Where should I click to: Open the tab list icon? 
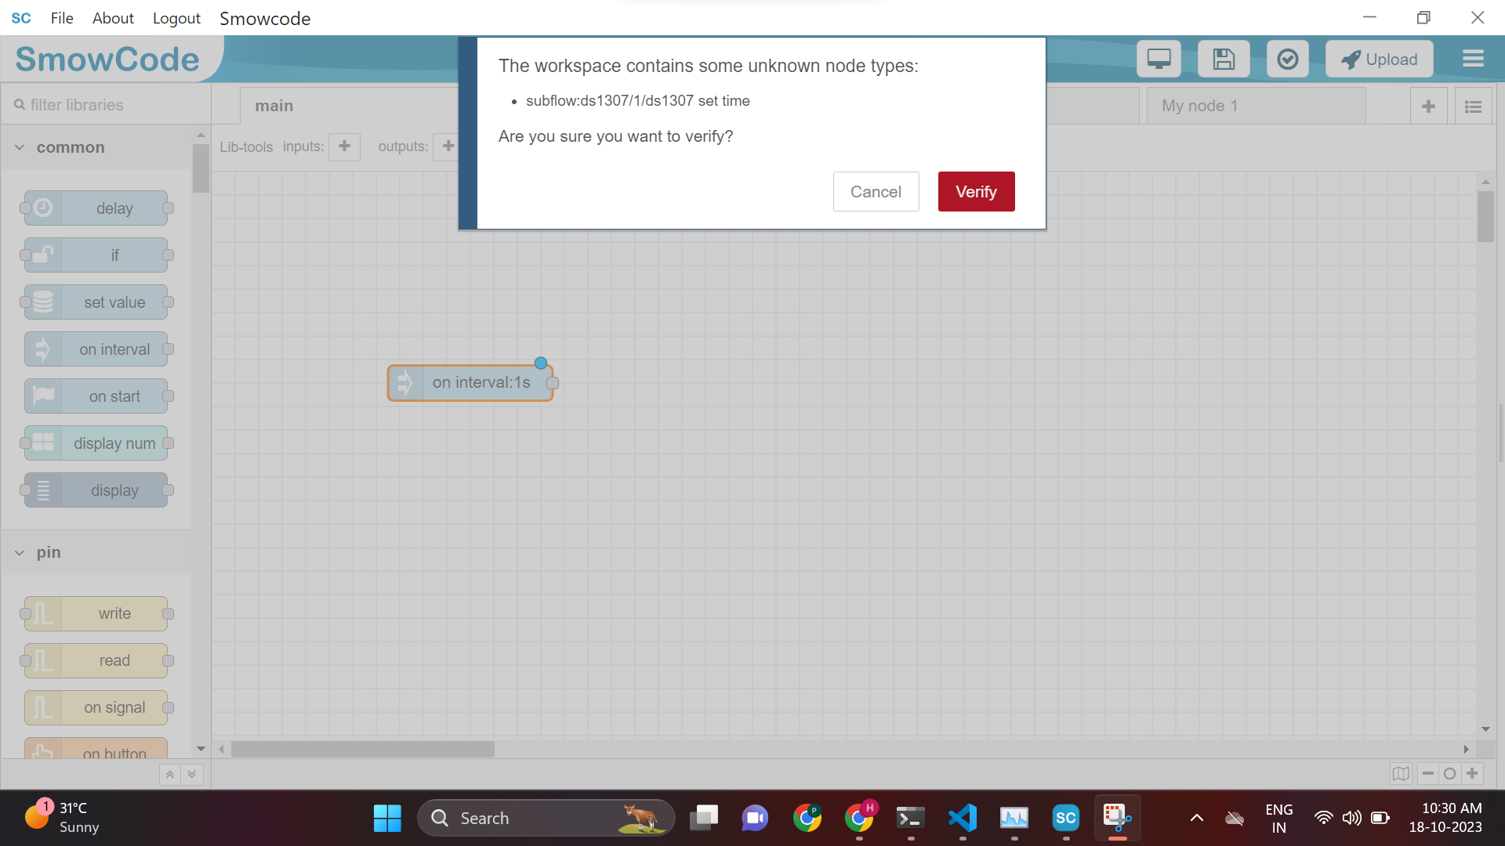[x=1473, y=106]
